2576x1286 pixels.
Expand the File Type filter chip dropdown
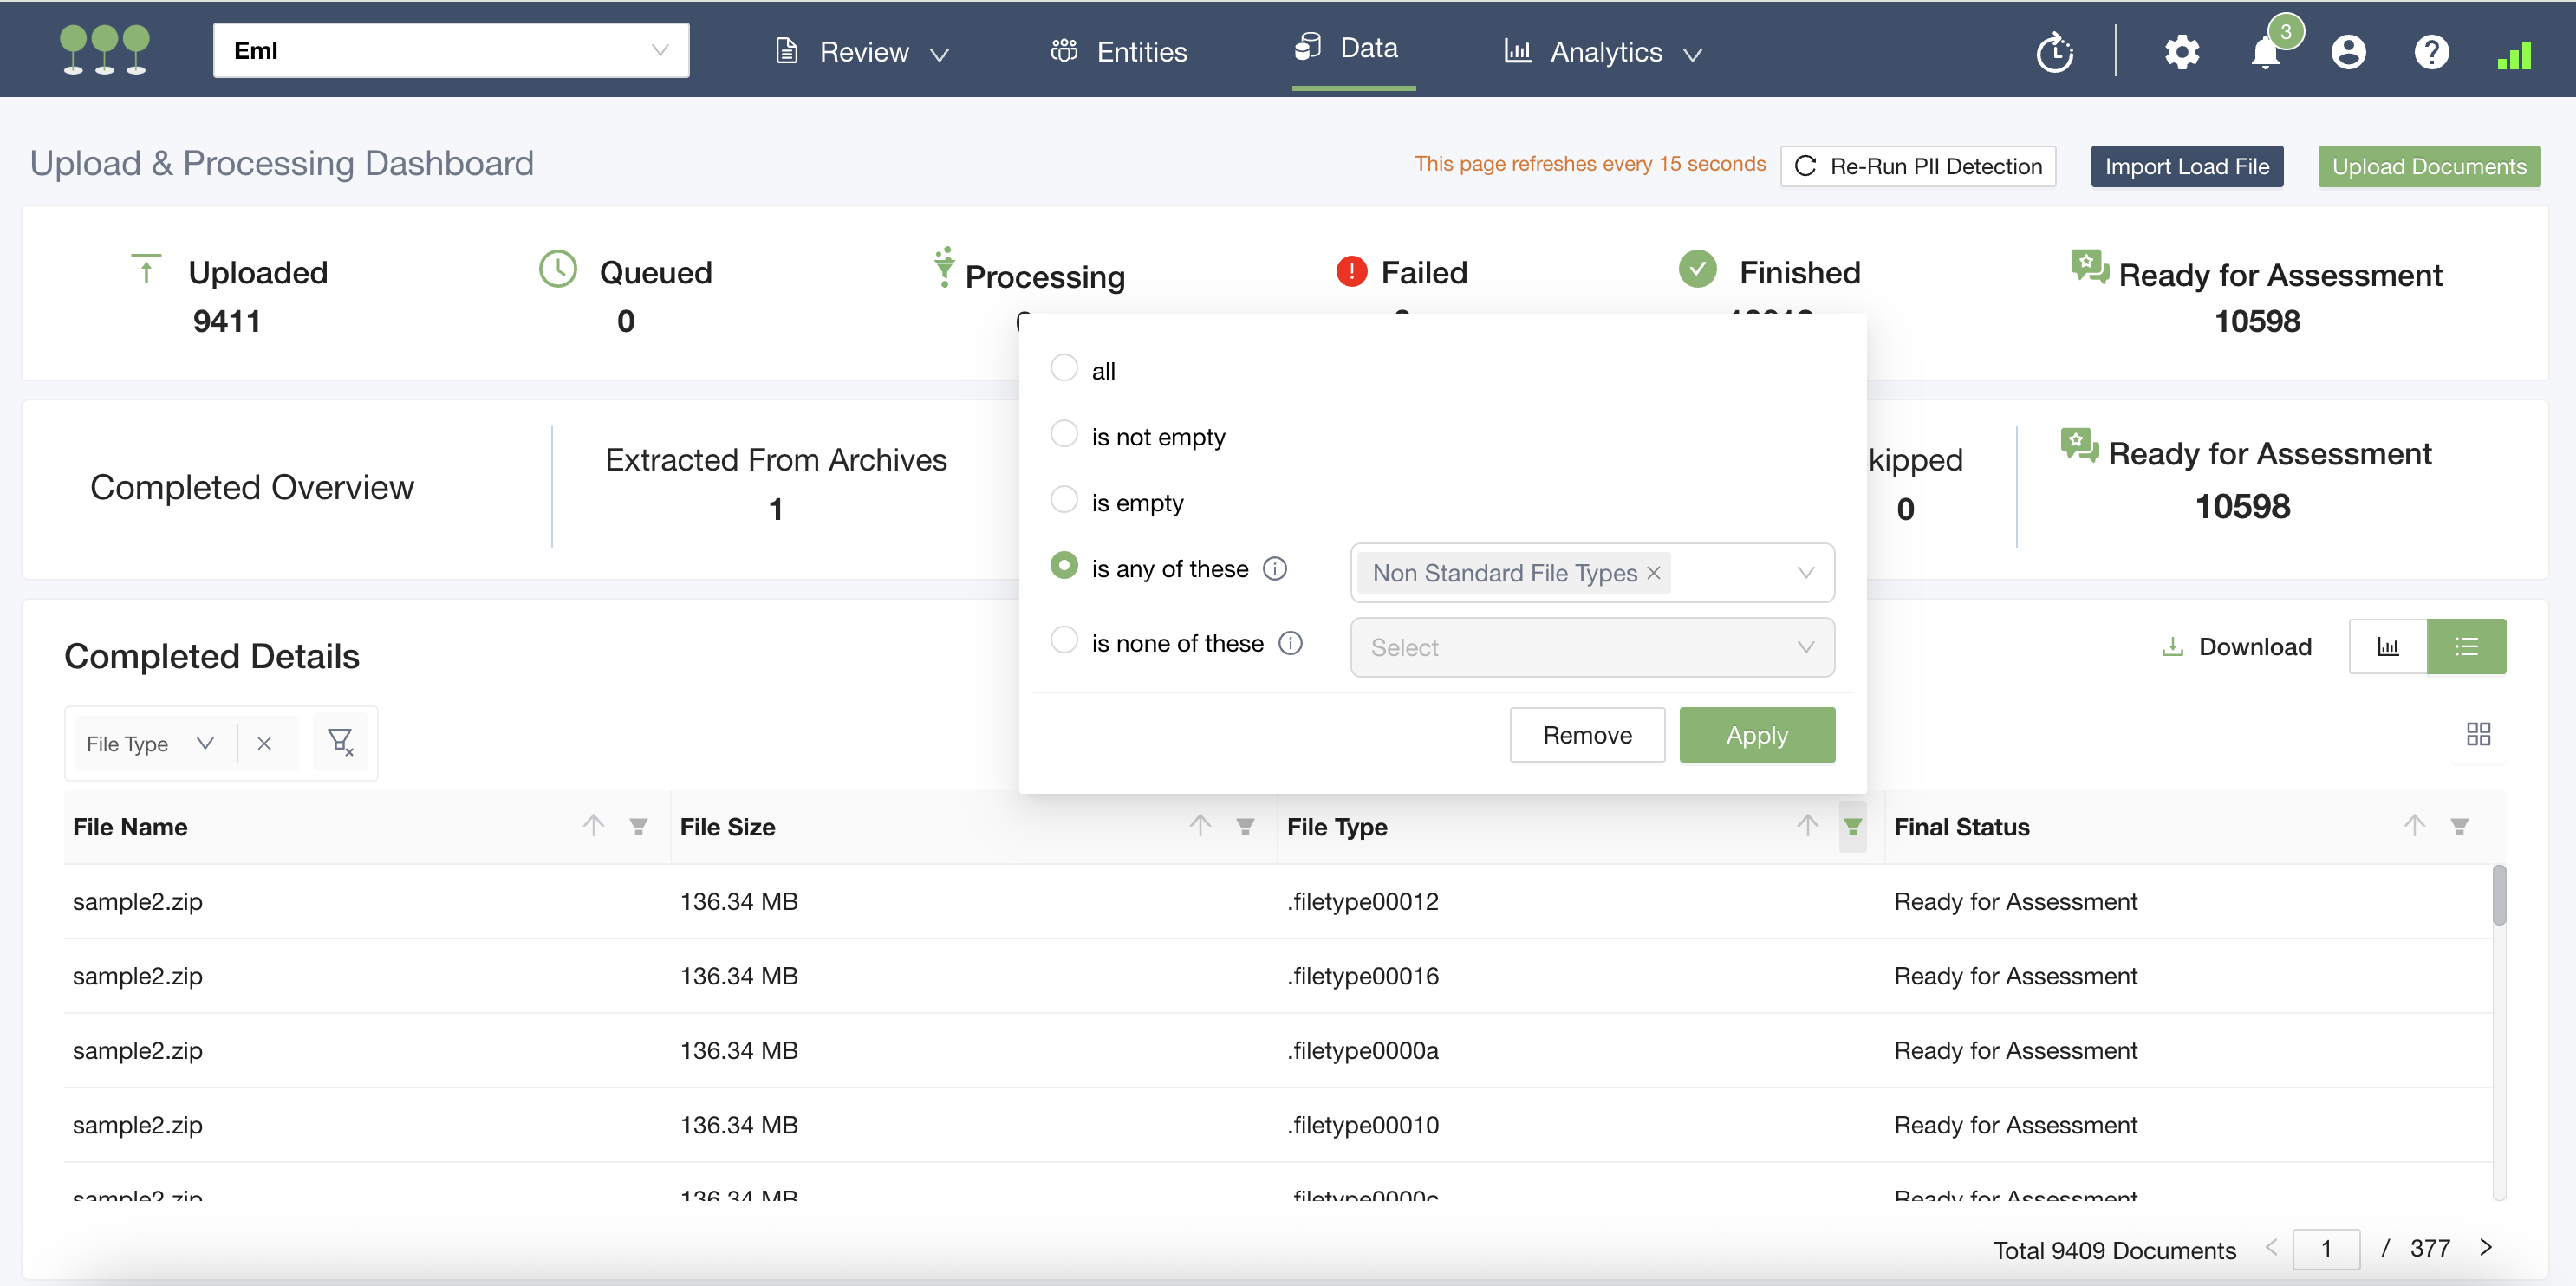pos(205,743)
